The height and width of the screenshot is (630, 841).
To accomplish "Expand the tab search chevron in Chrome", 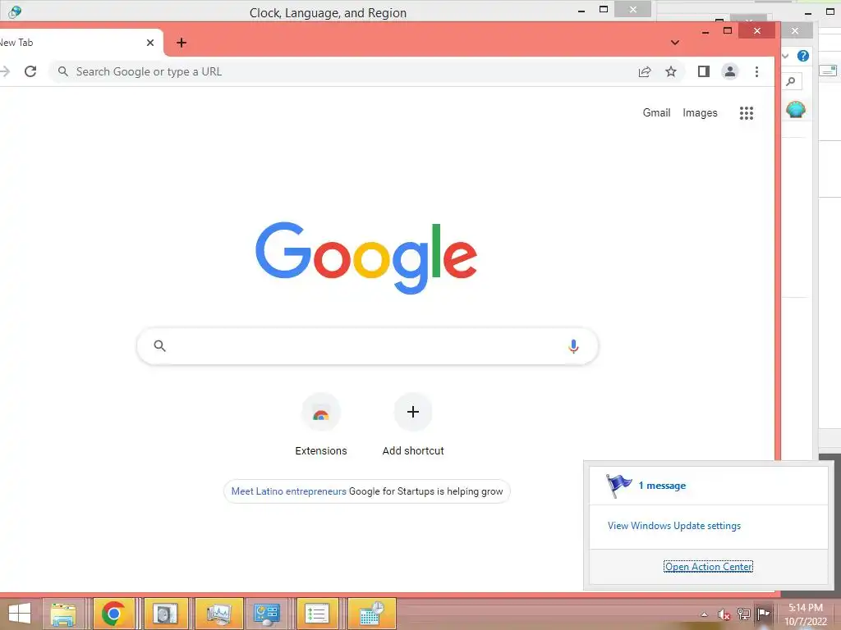I will tap(675, 43).
